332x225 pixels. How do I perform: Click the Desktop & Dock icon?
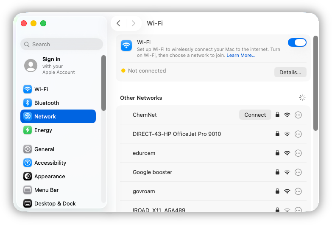[28, 203]
